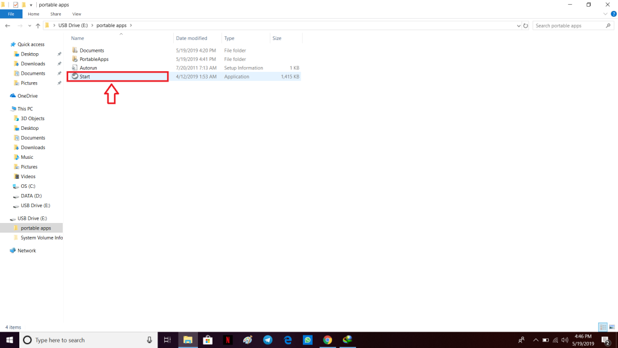Screen dimensions: 618x348
Task: Open the Autorun setup information file
Action: point(184,68)
